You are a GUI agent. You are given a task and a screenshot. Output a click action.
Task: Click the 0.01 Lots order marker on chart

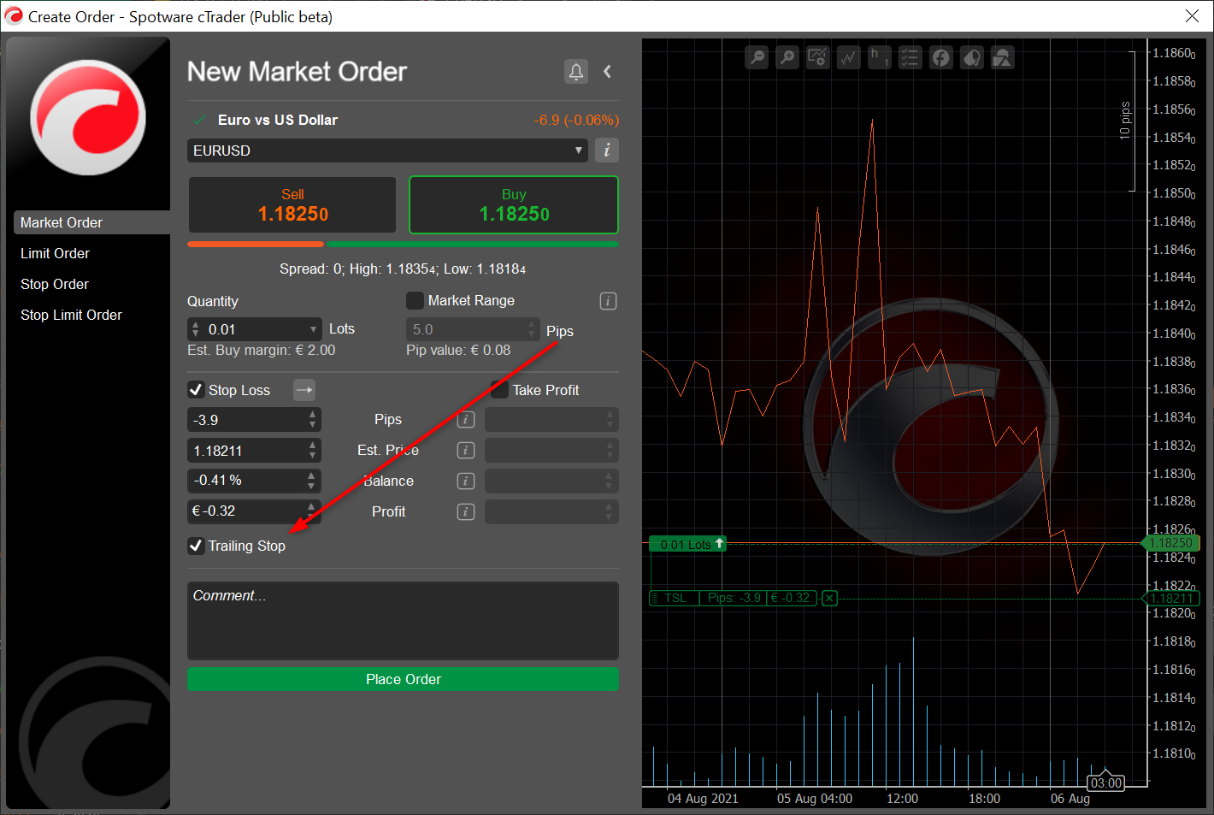pyautogui.click(x=687, y=544)
